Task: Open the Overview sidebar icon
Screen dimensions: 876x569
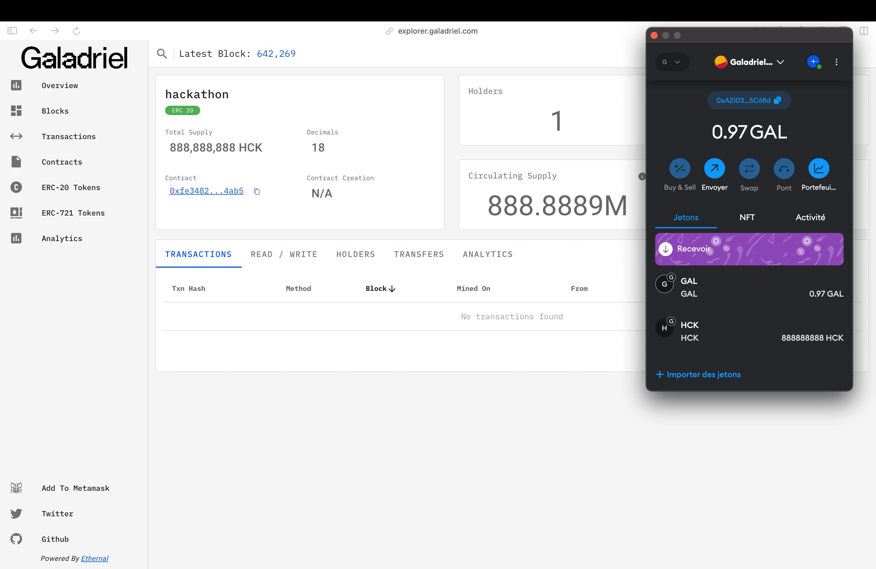Action: coord(16,85)
